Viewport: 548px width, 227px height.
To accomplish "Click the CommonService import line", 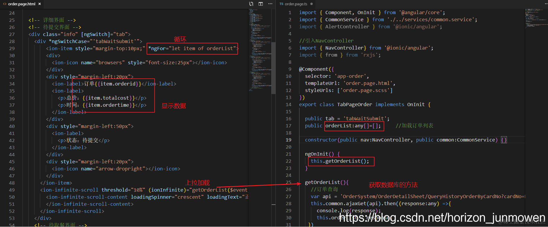I will tap(388, 19).
